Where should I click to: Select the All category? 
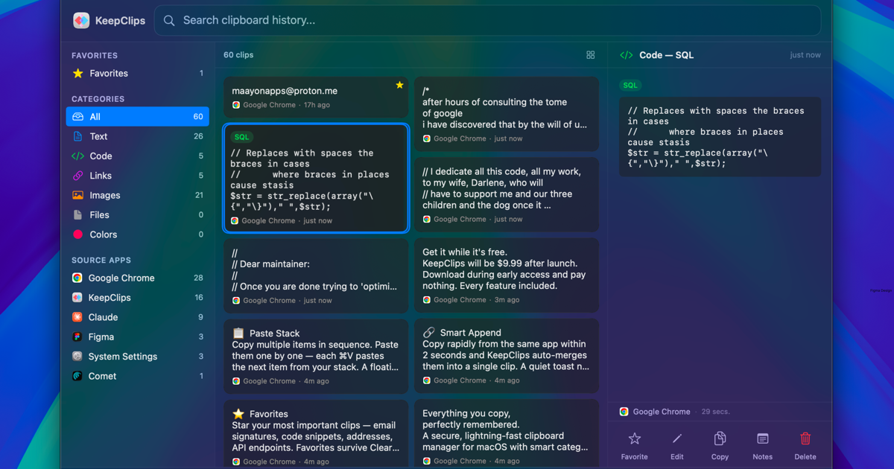[137, 116]
